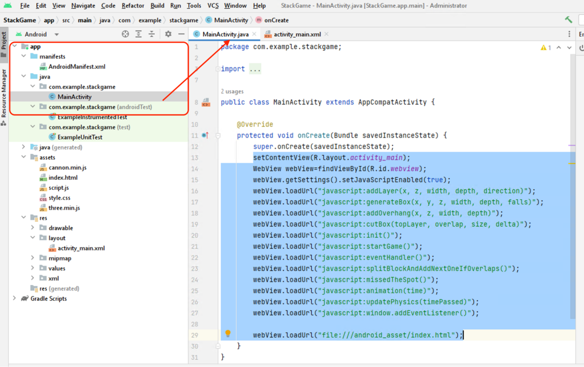Viewport: 584px width, 367px height.
Task: Click the editor tabs more options button
Action: click(x=569, y=34)
